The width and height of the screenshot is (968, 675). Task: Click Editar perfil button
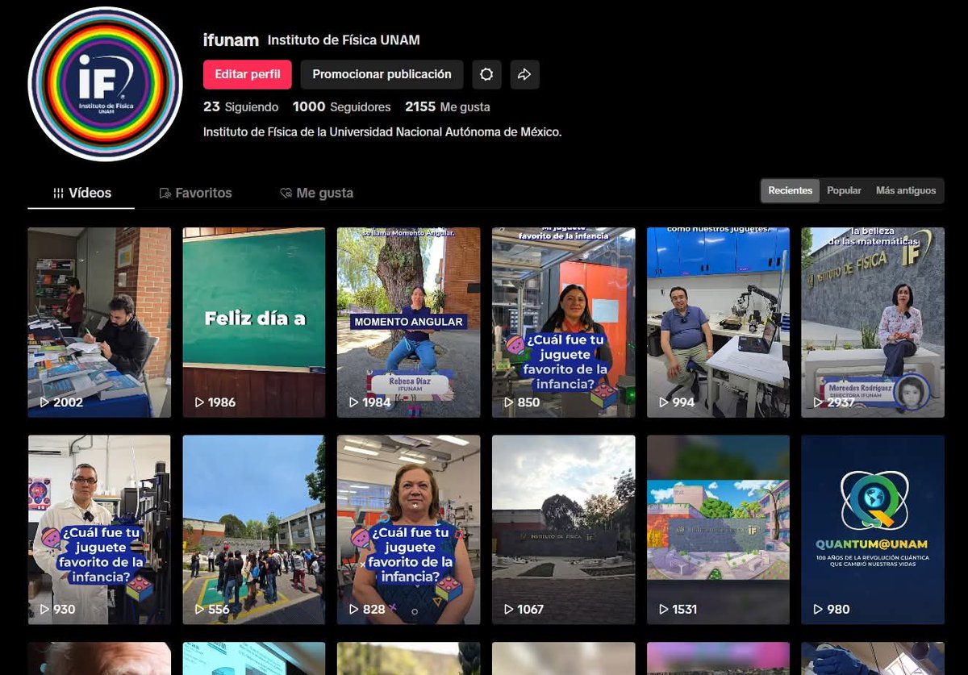pos(248,74)
